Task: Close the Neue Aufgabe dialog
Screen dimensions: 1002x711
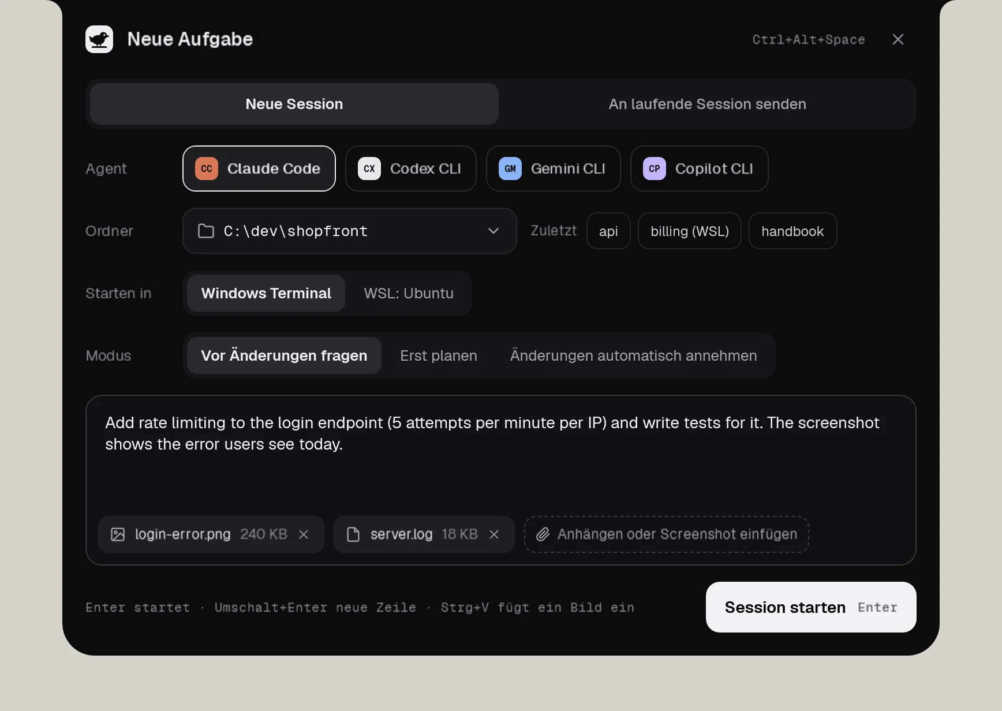Action: click(898, 39)
